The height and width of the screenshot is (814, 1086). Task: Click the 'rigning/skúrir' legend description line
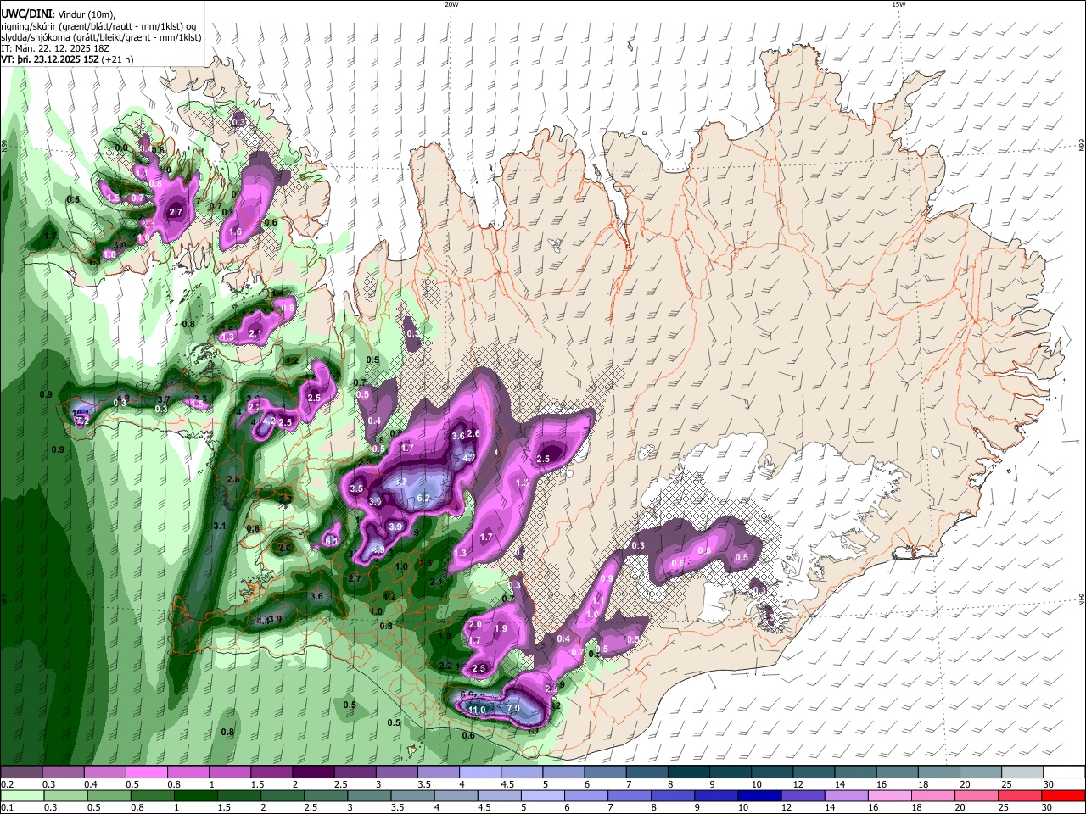pyautogui.click(x=98, y=26)
